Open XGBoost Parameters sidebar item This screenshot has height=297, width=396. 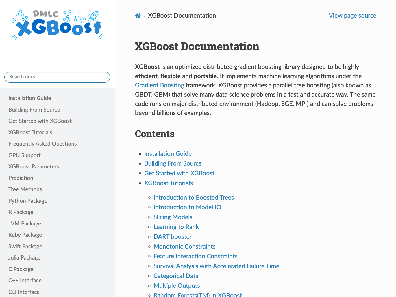(x=34, y=167)
